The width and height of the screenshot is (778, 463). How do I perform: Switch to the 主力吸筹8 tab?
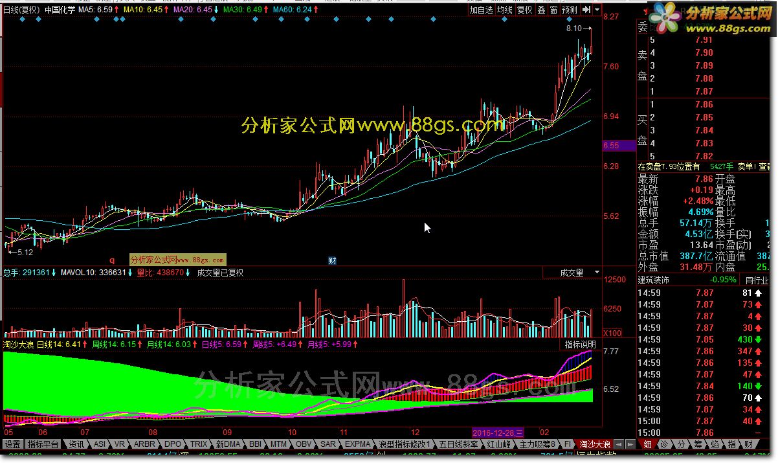point(538,444)
